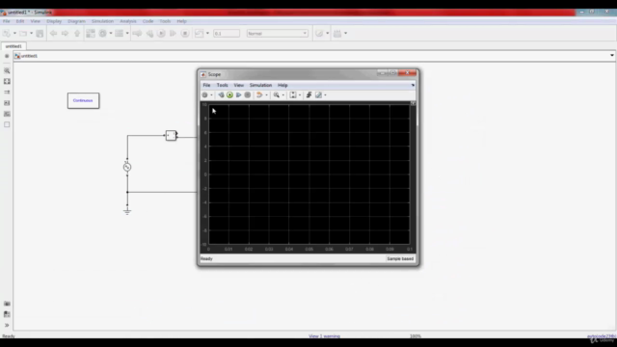
Task: Open the Simulink Edit menu
Action: click(x=20, y=21)
